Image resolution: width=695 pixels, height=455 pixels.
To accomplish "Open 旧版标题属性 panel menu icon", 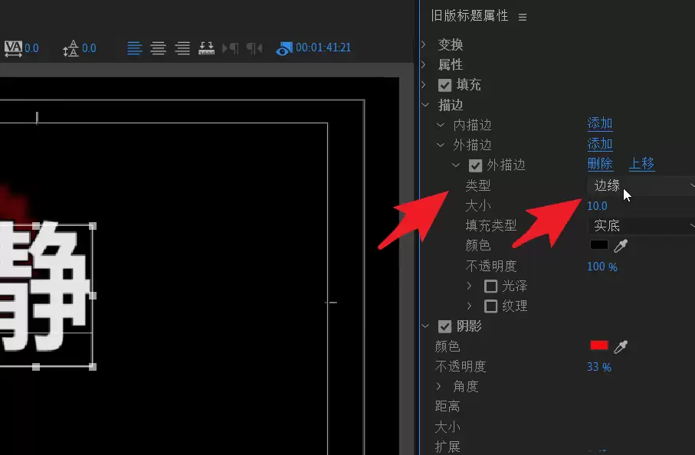I will point(523,18).
